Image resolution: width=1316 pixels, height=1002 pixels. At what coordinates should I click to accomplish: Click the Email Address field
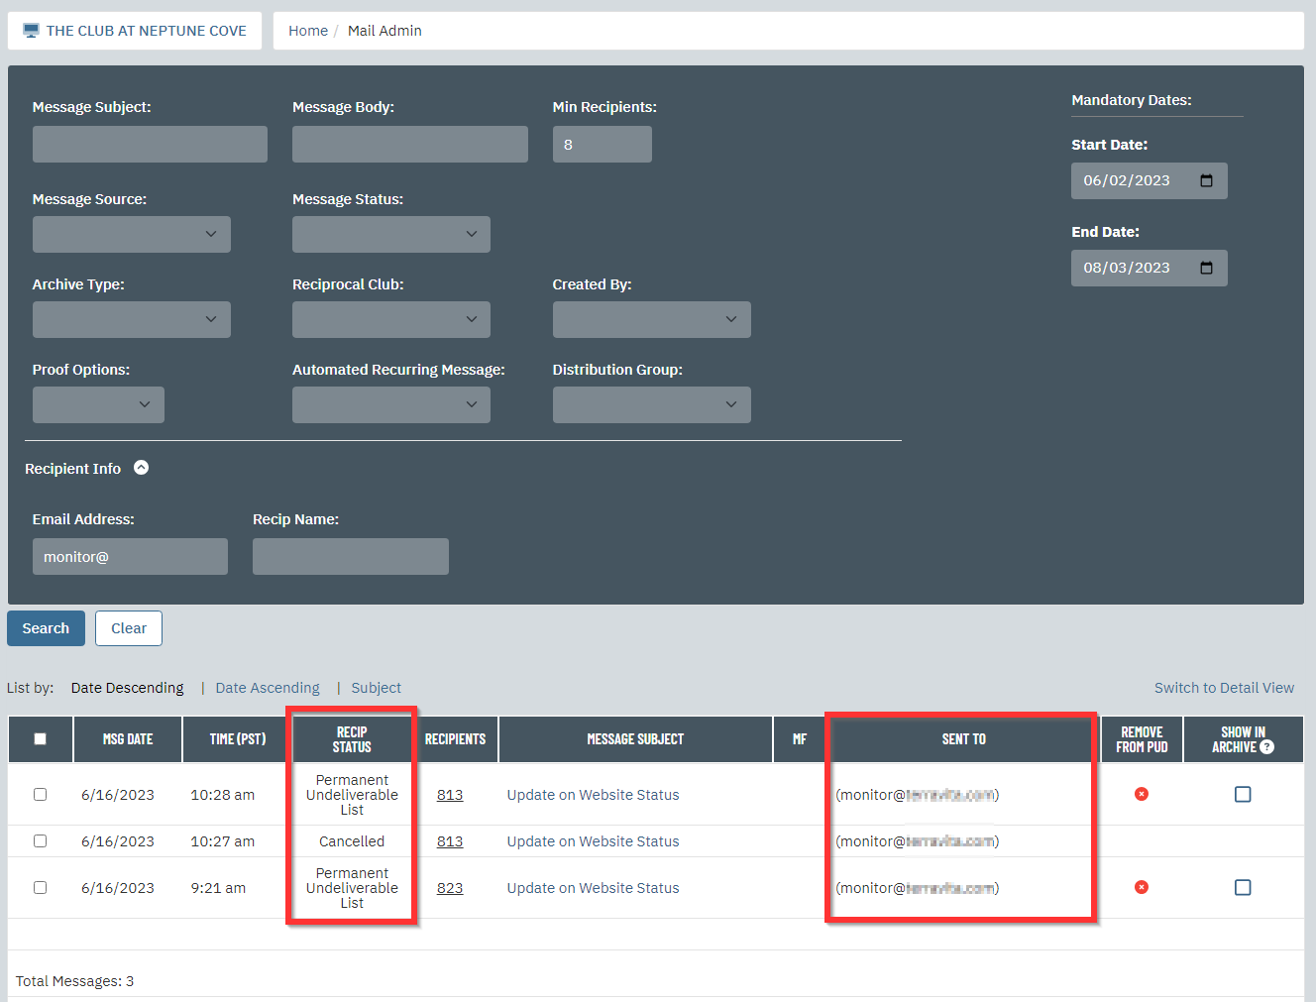(130, 557)
